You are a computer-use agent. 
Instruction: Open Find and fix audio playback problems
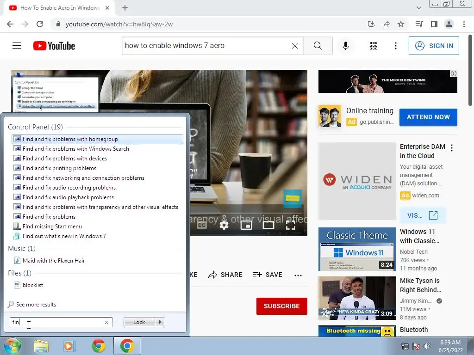[97, 197]
